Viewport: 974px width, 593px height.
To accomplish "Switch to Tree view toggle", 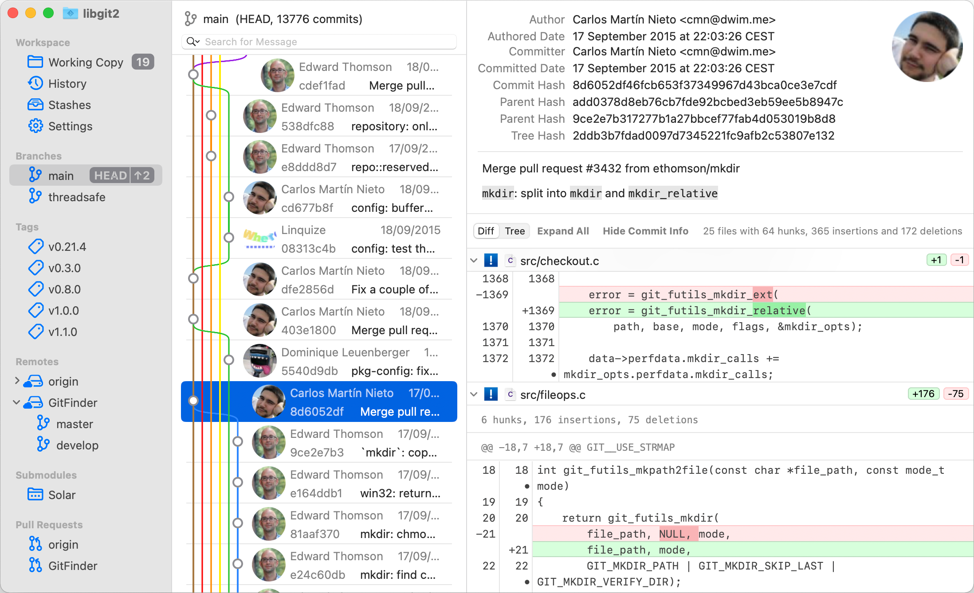I will pos(514,231).
